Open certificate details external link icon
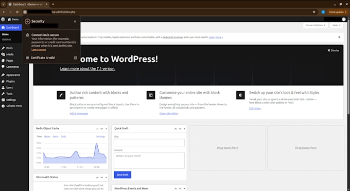Viewport: 350px width, 191px height. tap(75, 58)
